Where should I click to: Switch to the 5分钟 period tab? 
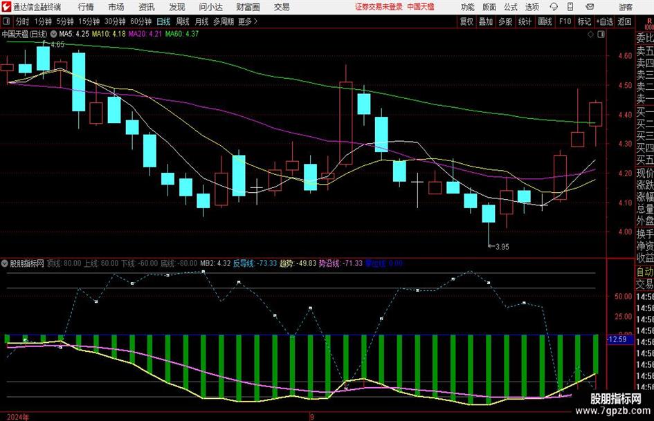[64, 21]
